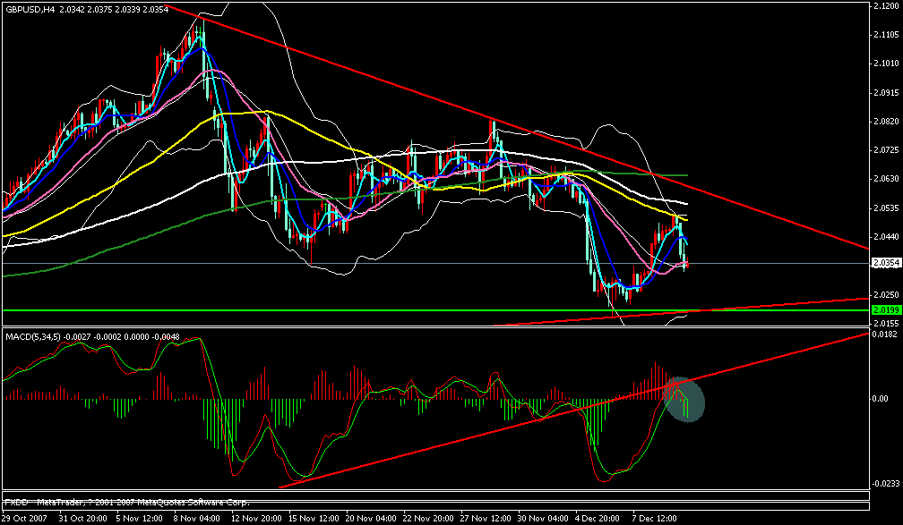Click the shaded ellipse highlight on MACD
The height and width of the screenshot is (525, 903).
684,400
